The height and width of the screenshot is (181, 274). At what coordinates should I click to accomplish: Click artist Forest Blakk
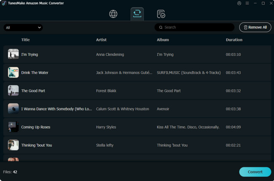106,91
